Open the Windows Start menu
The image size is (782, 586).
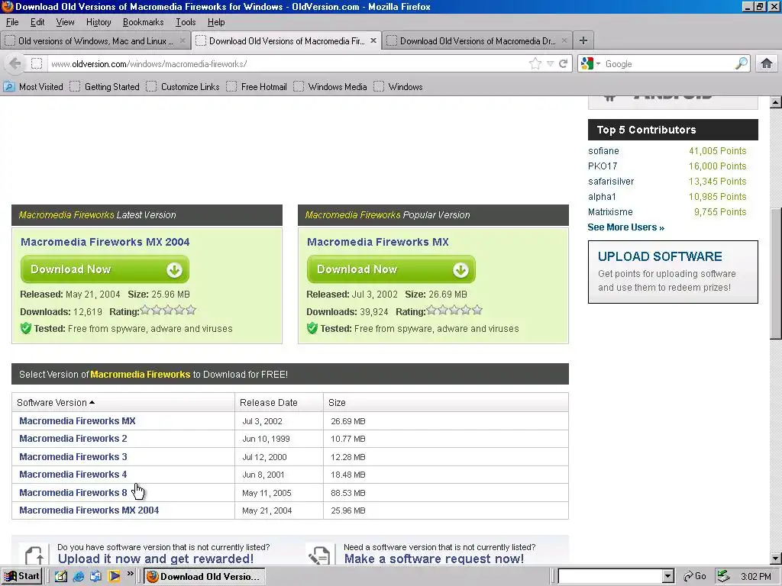(21, 577)
